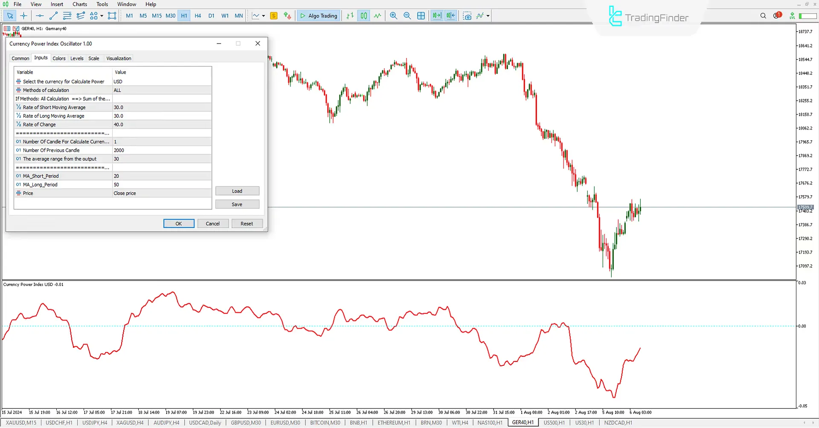Click the zoom in magnifier icon
The height and width of the screenshot is (428, 819).
pyautogui.click(x=393, y=16)
